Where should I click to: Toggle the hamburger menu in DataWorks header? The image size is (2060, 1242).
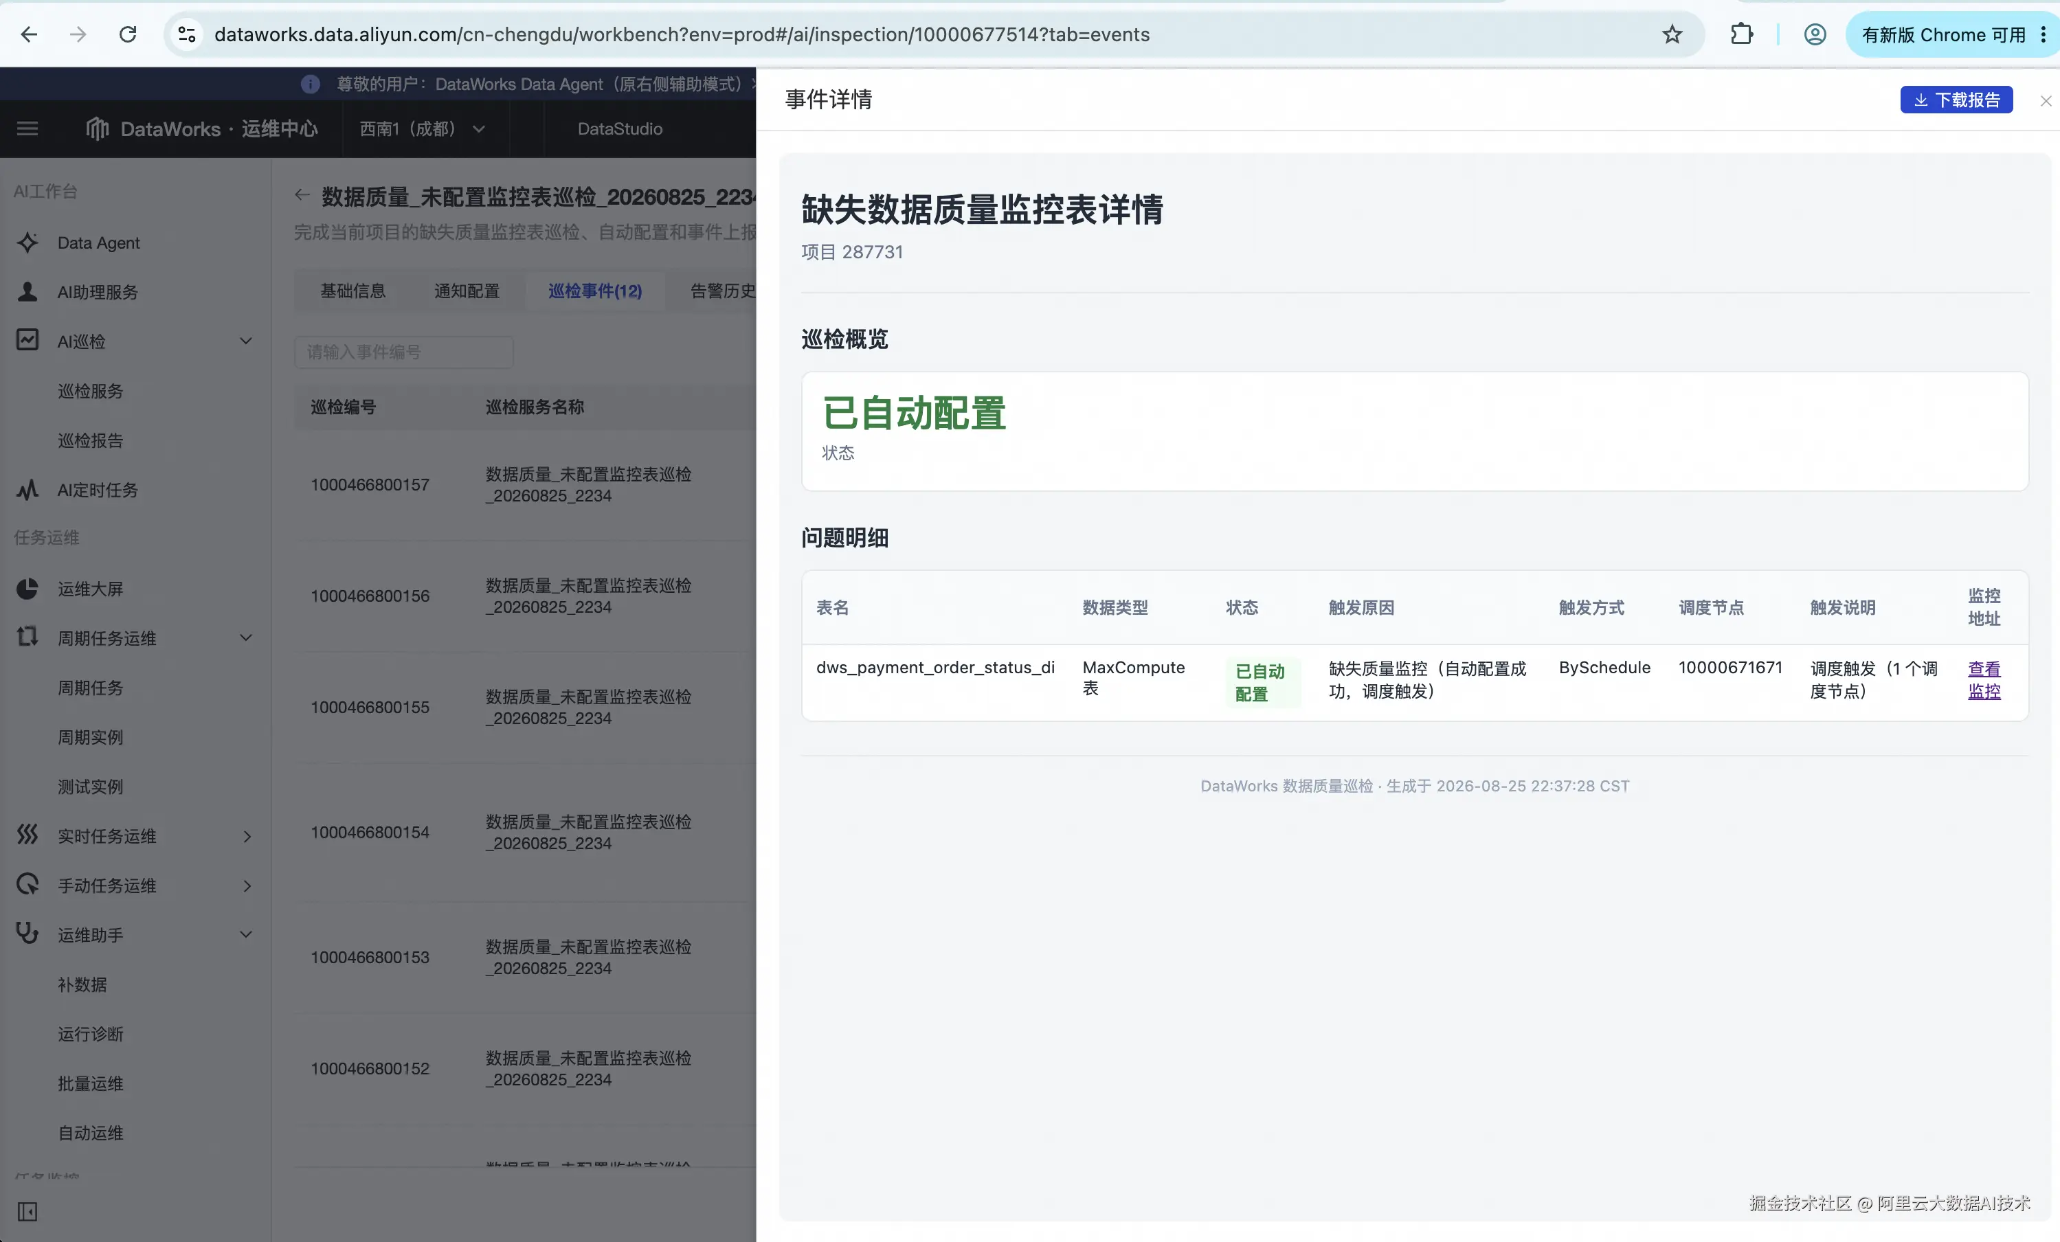[27, 128]
